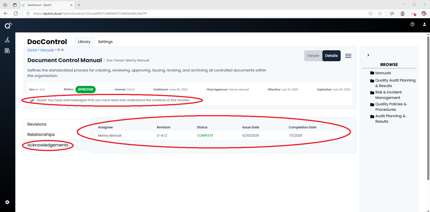Select the Details view toggle
The width and height of the screenshot is (430, 212).
pos(331,56)
